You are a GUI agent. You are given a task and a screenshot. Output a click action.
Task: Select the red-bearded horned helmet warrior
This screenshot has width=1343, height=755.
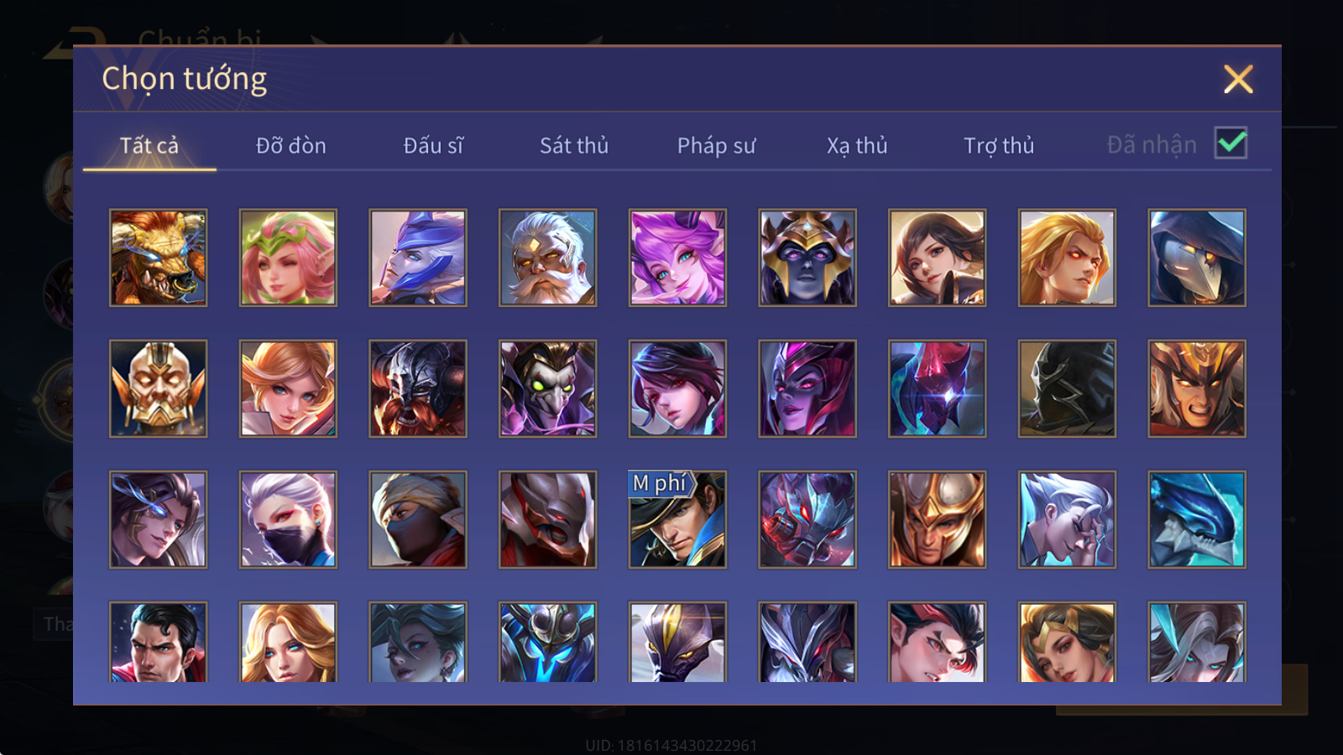point(418,388)
